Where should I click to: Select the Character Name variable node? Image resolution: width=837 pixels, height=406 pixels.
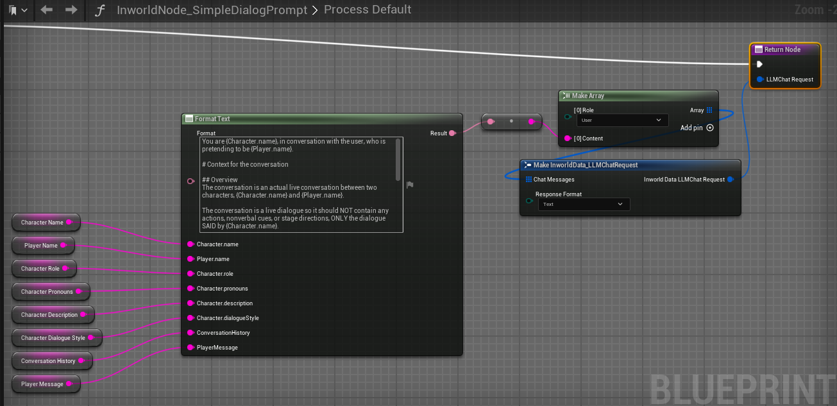(x=46, y=223)
